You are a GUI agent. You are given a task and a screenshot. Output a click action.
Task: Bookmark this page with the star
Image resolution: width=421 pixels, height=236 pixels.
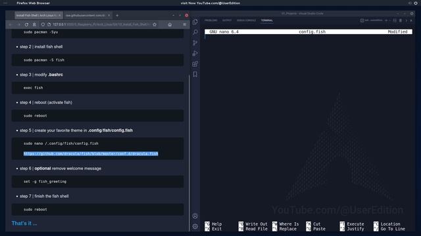pos(155,25)
